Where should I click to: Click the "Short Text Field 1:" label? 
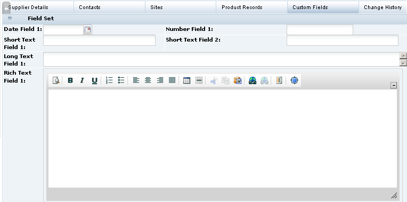coord(20,43)
